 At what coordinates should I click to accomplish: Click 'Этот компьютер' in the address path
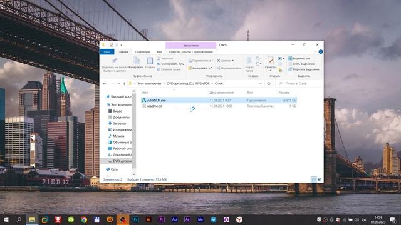(149, 83)
